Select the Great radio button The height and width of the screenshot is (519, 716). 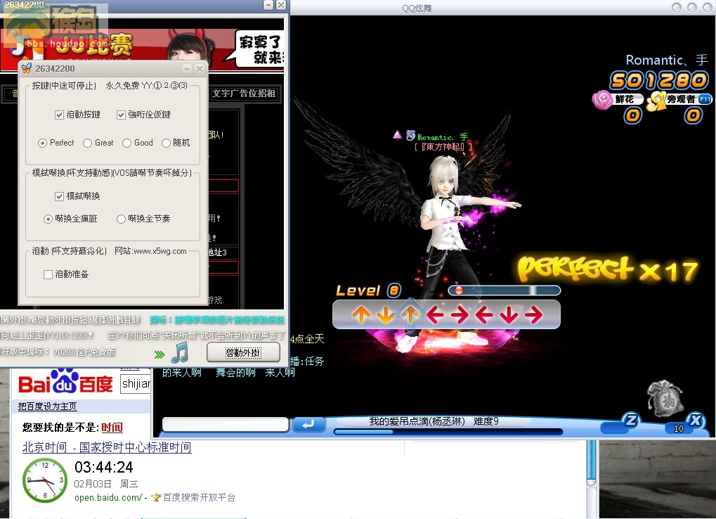click(88, 143)
